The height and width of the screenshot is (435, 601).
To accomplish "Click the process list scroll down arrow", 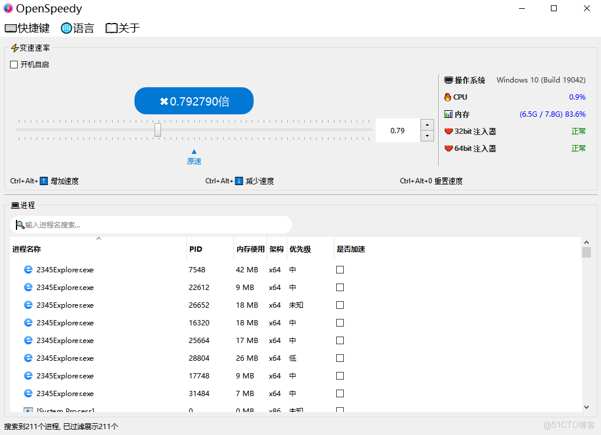I will pos(586,407).
